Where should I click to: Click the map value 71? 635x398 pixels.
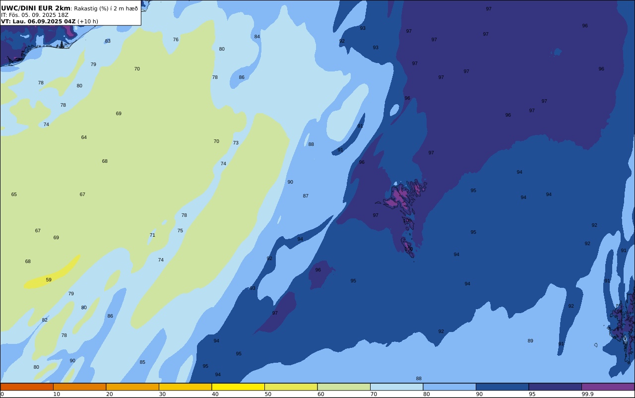(x=152, y=235)
